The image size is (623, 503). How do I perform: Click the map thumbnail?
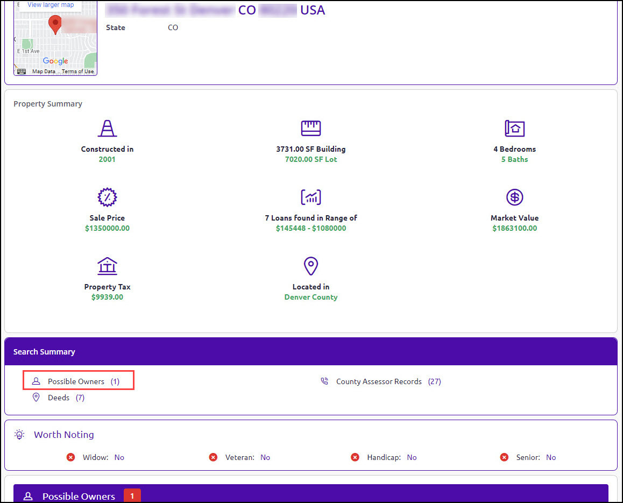[x=55, y=38]
